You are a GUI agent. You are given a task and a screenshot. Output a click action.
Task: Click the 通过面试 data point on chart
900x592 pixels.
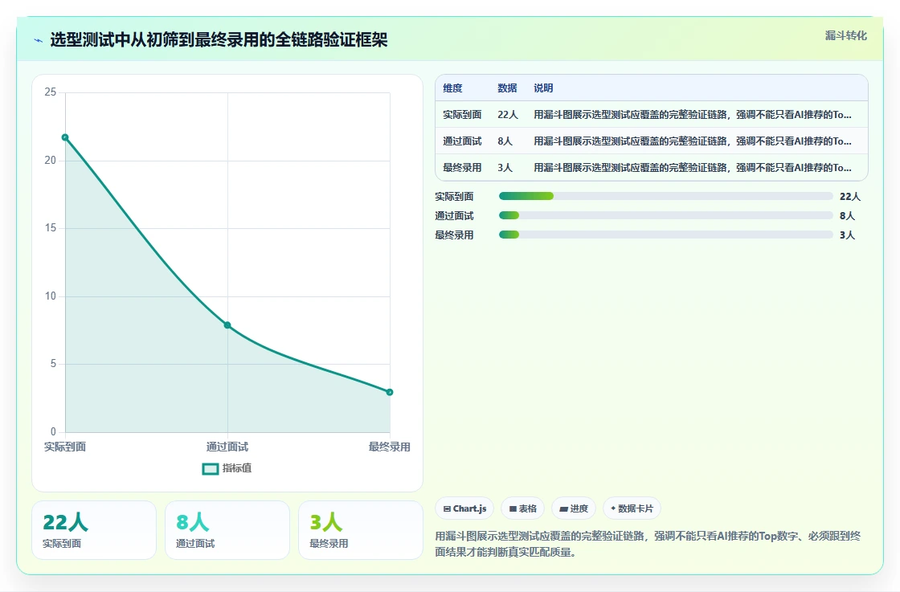pyautogui.click(x=227, y=325)
